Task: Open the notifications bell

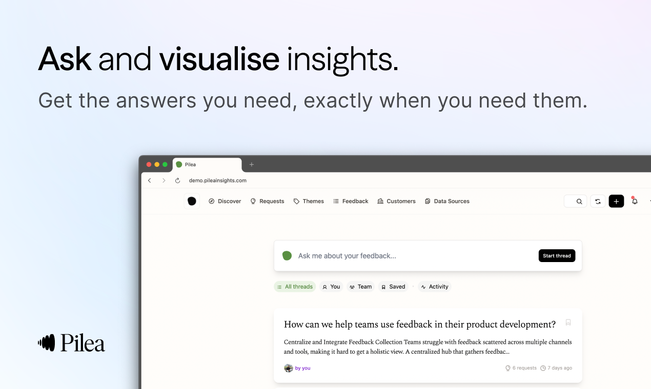Action: tap(635, 201)
